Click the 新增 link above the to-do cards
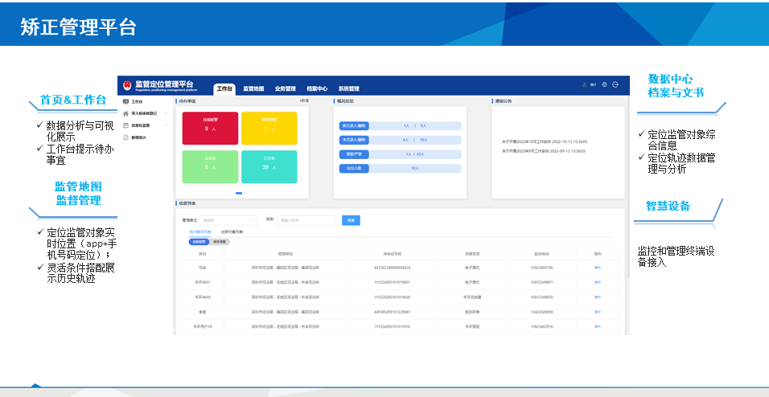 coord(303,101)
